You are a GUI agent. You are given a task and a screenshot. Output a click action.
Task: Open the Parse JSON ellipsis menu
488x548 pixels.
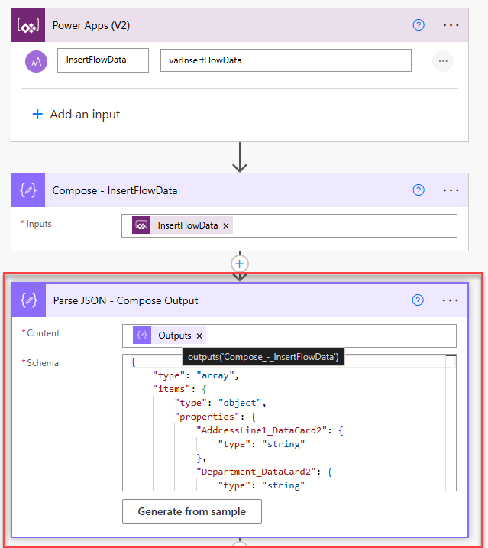tap(451, 300)
